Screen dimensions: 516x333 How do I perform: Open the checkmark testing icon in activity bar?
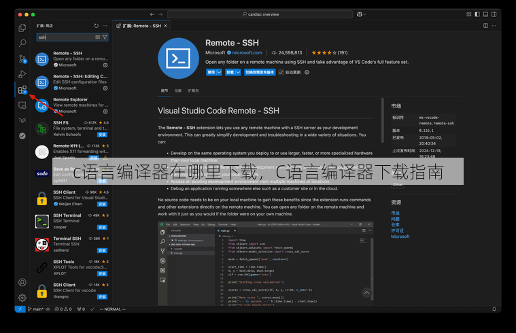coord(22,135)
